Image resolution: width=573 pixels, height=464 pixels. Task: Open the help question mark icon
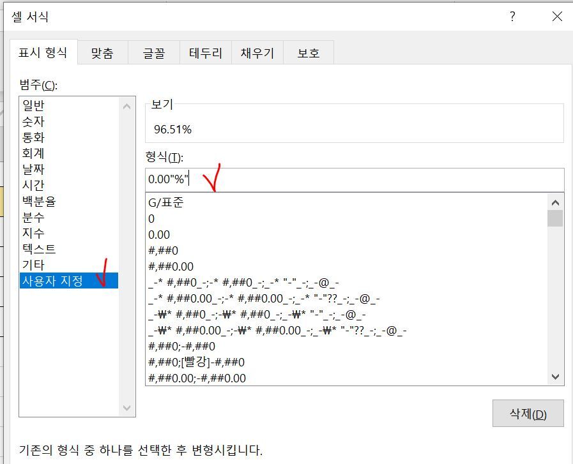(x=512, y=17)
